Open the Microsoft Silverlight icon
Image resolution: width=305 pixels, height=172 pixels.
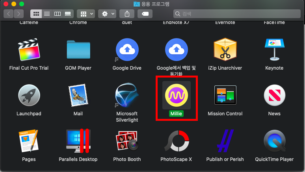pyautogui.click(x=127, y=95)
